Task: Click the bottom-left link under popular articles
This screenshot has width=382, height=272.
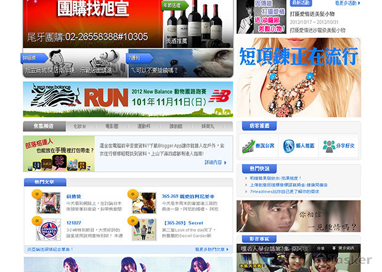Action: (50, 249)
